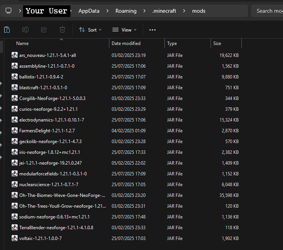Select file ars_nouveau-1.21.1-5.4.1-all

(47, 55)
